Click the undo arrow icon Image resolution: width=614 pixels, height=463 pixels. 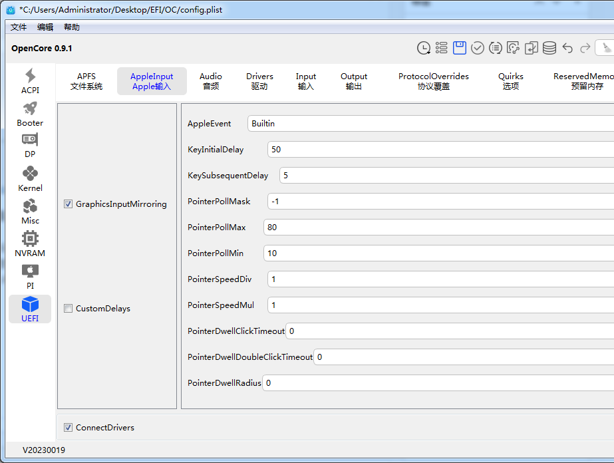coord(567,48)
